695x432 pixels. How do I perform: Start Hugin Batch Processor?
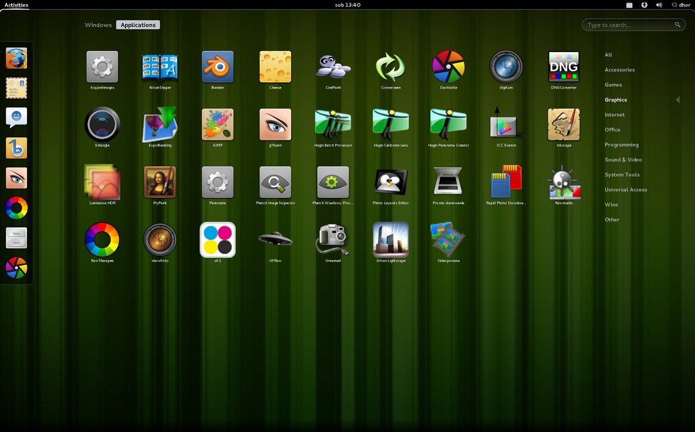(333, 124)
